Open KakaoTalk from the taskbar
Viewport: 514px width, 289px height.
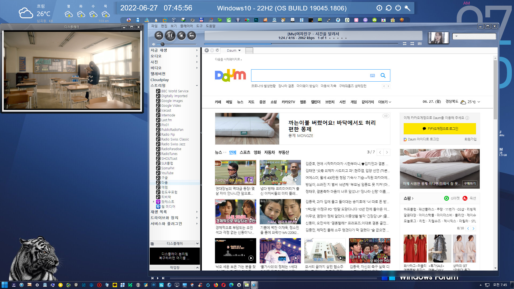coord(115,285)
